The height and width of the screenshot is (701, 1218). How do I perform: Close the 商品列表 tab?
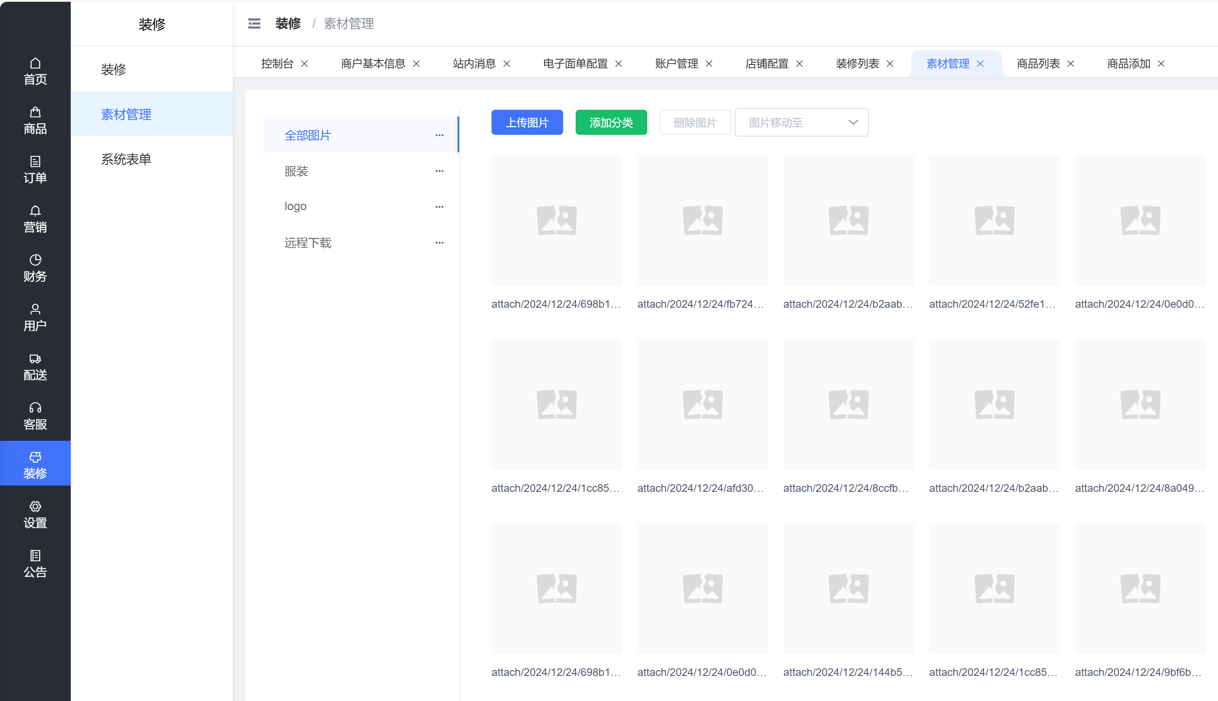[1071, 64]
